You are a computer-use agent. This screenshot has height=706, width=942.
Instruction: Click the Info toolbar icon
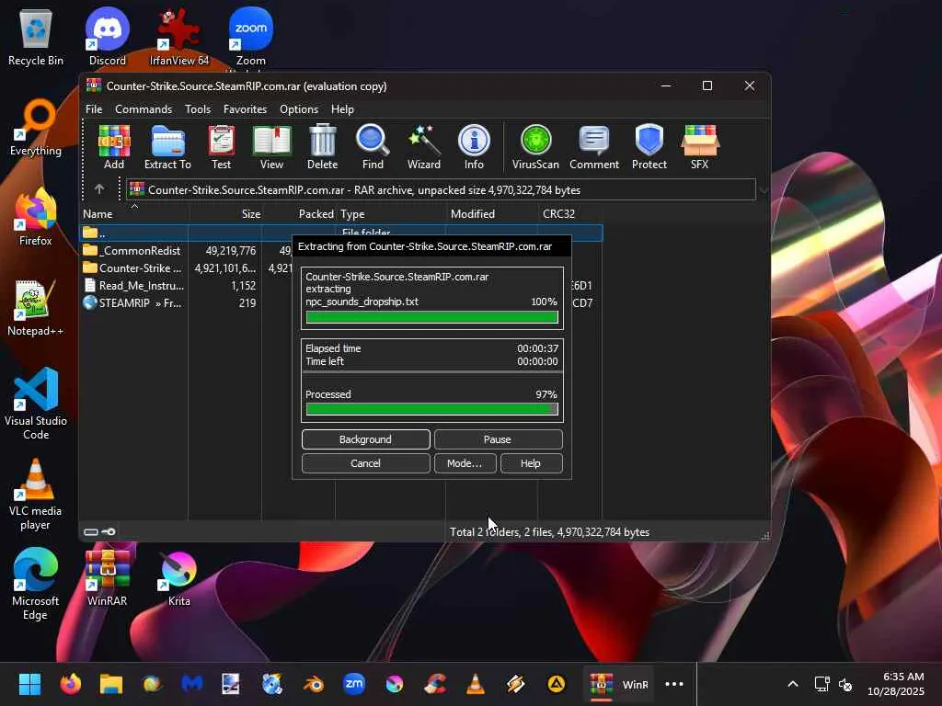[474, 147]
